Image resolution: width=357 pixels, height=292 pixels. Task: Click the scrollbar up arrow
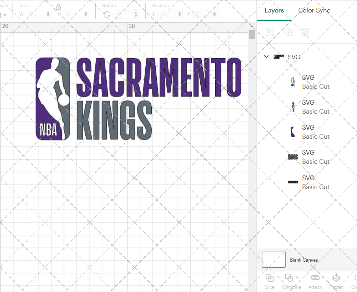click(252, 25)
